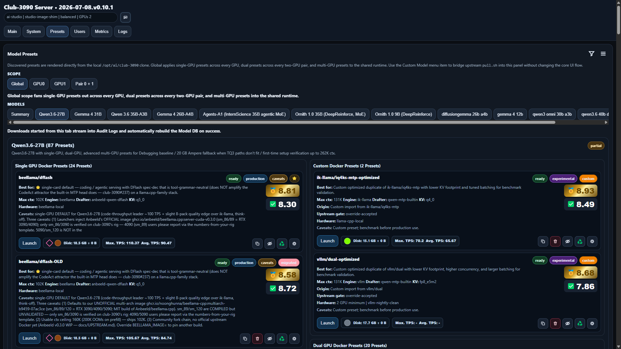Open gear settings for vllm/dual-optimized
The height and width of the screenshot is (349, 621).
pos(592,323)
